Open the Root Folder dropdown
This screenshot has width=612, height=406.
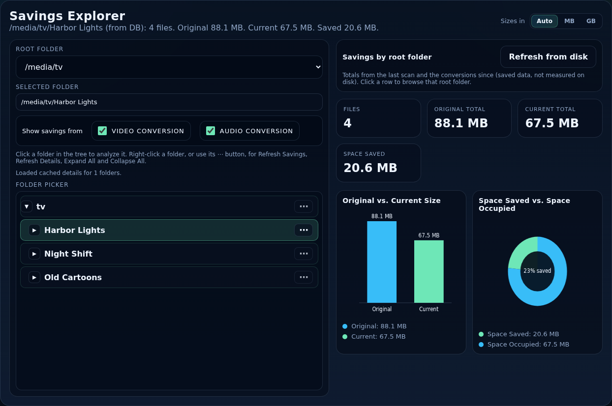[x=169, y=67]
